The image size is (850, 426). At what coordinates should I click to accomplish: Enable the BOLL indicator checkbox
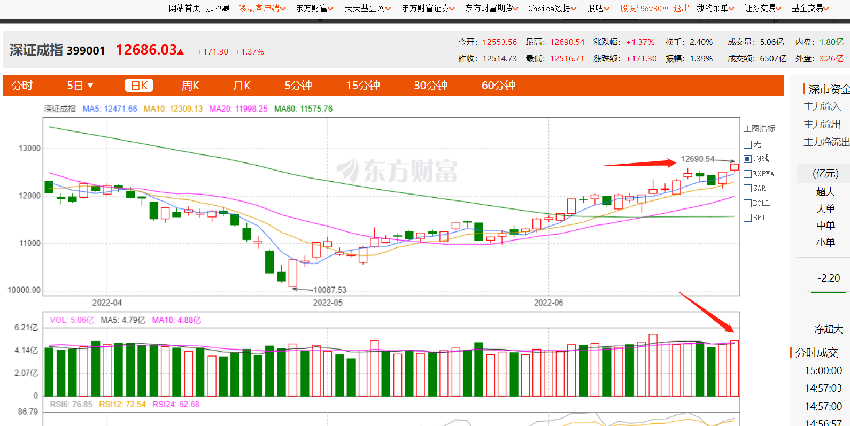click(x=748, y=203)
